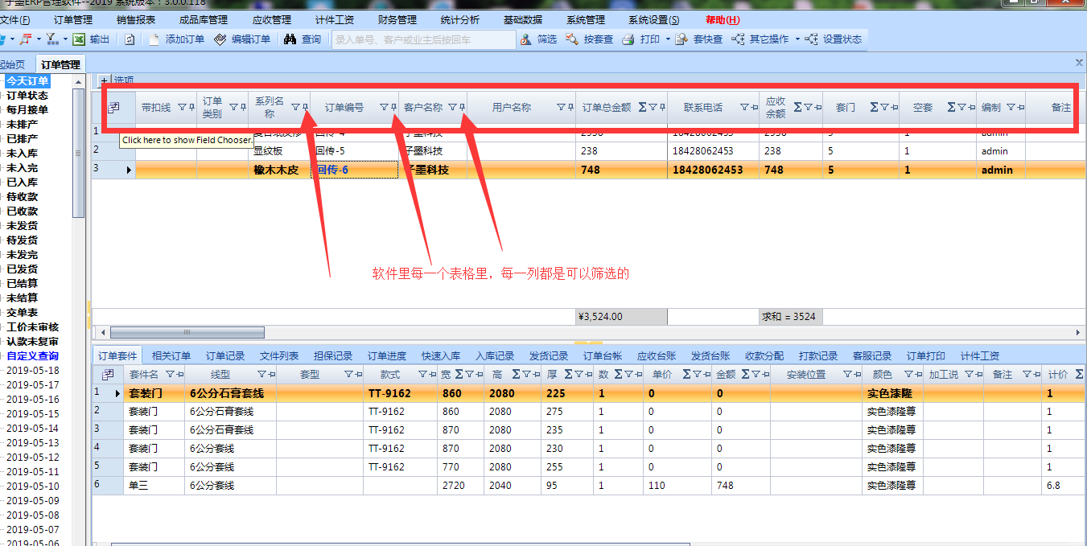Open the 财务管理 menu
This screenshot has width=1087, height=546.
[397, 19]
